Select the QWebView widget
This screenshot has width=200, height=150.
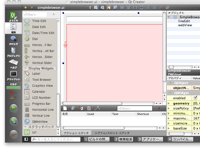click(40, 121)
